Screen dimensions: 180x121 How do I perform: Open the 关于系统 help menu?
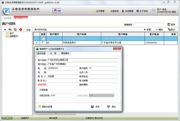coord(142,11)
